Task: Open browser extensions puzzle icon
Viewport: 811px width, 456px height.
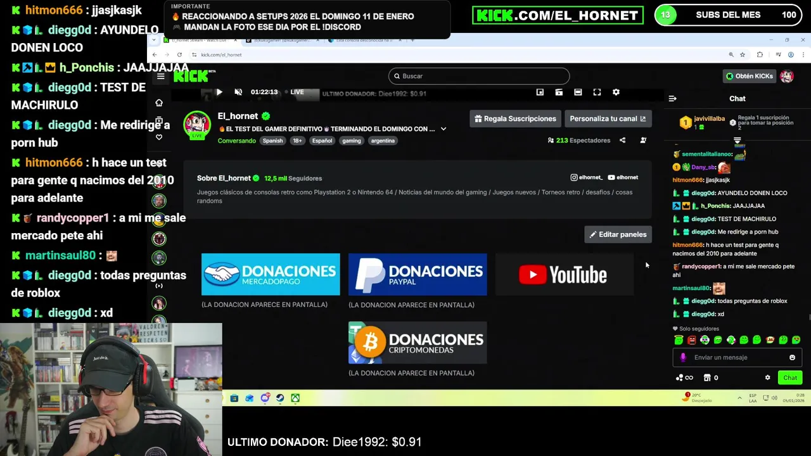Action: tap(760, 54)
